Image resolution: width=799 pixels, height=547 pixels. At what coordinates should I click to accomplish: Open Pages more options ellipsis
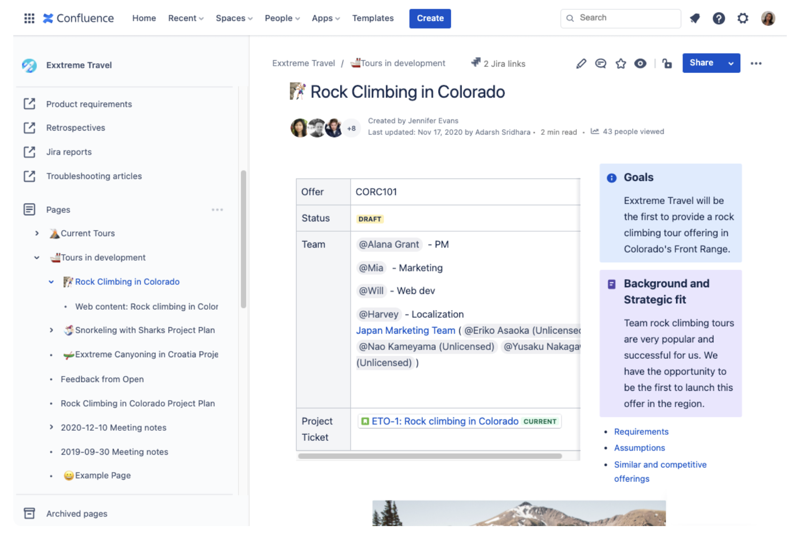[217, 210]
